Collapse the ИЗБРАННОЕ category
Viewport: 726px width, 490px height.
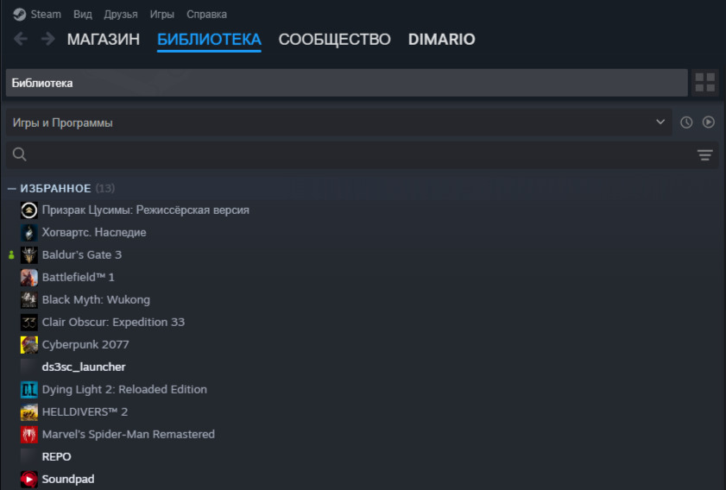tap(12, 188)
